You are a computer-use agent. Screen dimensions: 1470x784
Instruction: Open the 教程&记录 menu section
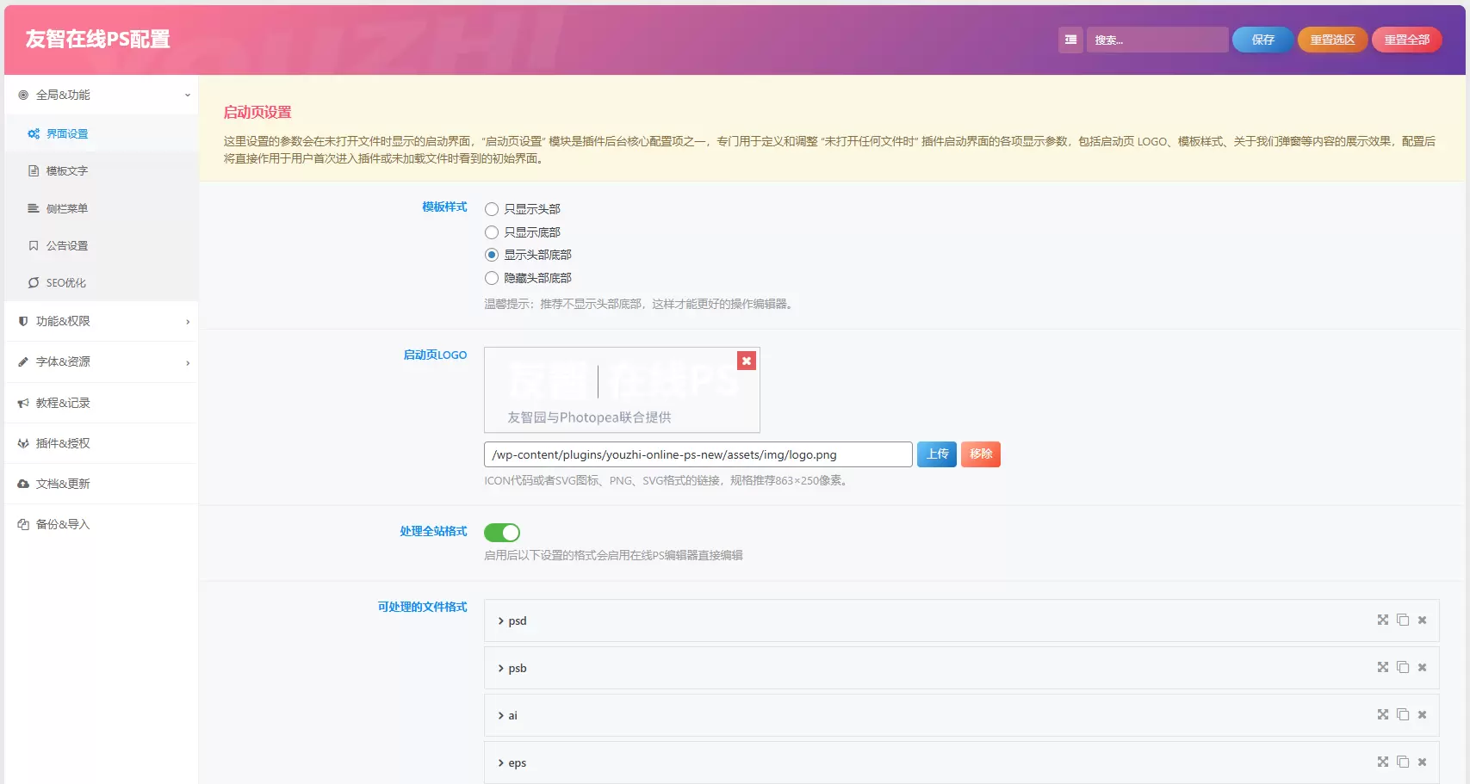(102, 403)
